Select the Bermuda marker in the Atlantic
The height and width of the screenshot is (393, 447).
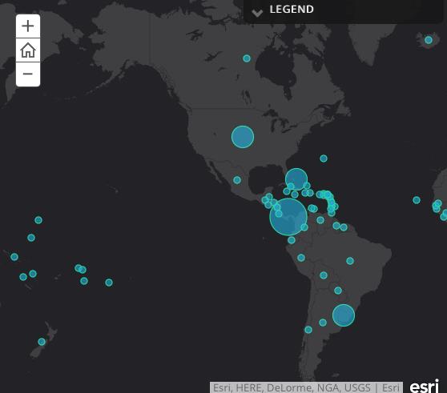[324, 158]
